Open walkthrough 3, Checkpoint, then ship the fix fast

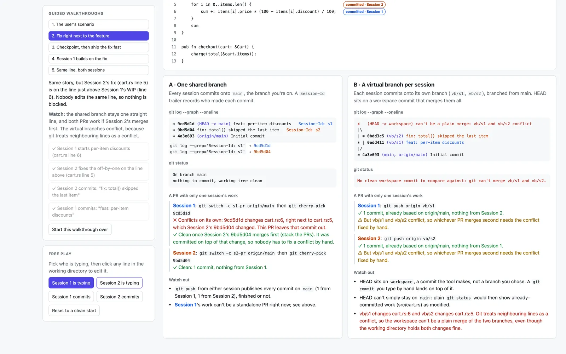point(98,47)
